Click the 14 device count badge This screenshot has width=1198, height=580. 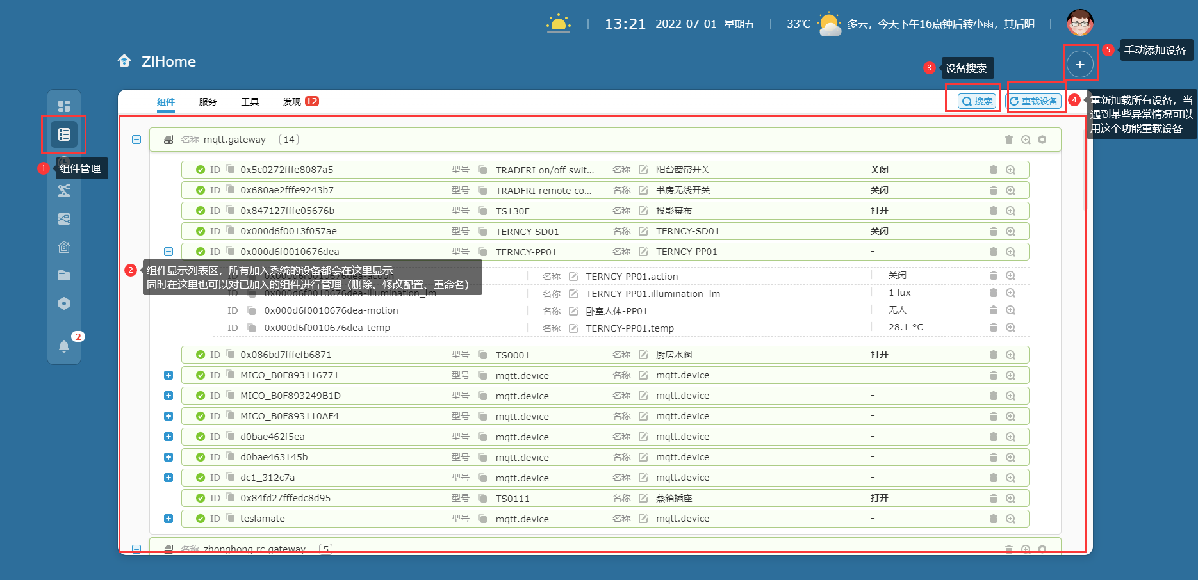pos(289,140)
